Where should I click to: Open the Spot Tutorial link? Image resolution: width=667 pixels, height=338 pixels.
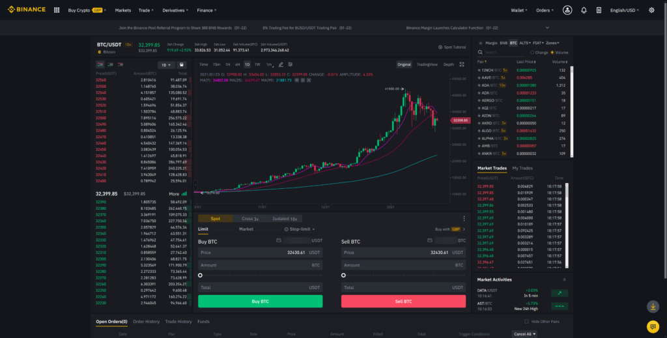click(x=452, y=47)
